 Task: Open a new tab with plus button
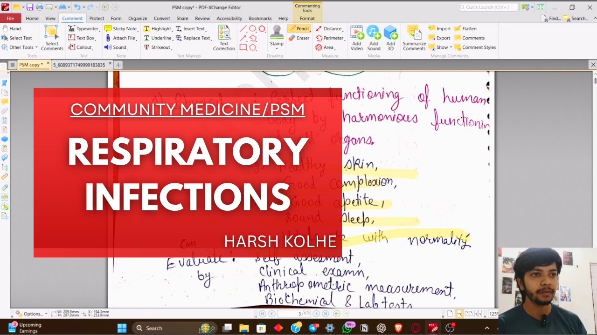[118, 65]
